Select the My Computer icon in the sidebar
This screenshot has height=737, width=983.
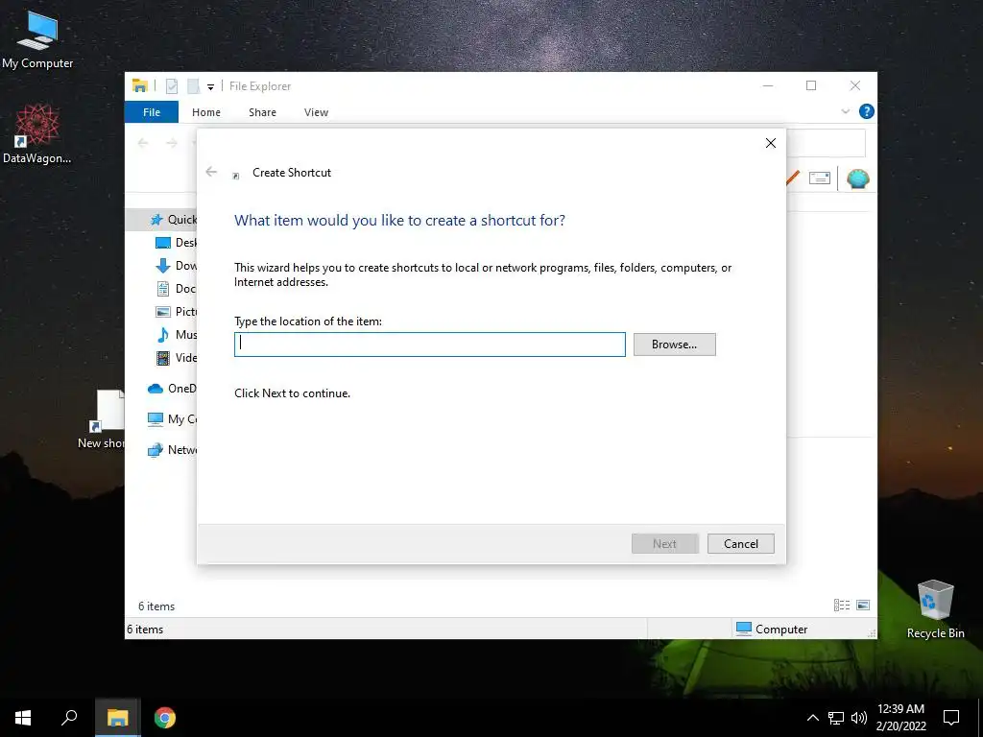[156, 419]
